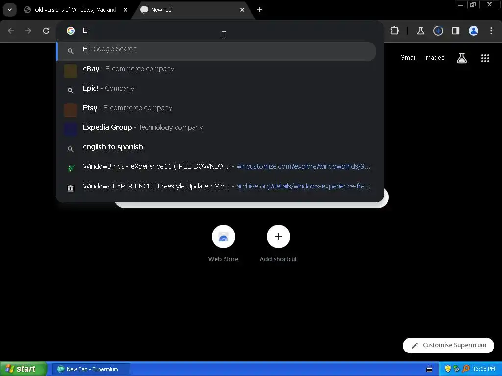Select the Etsy suggestion
502x376 pixels.
coord(216,110)
